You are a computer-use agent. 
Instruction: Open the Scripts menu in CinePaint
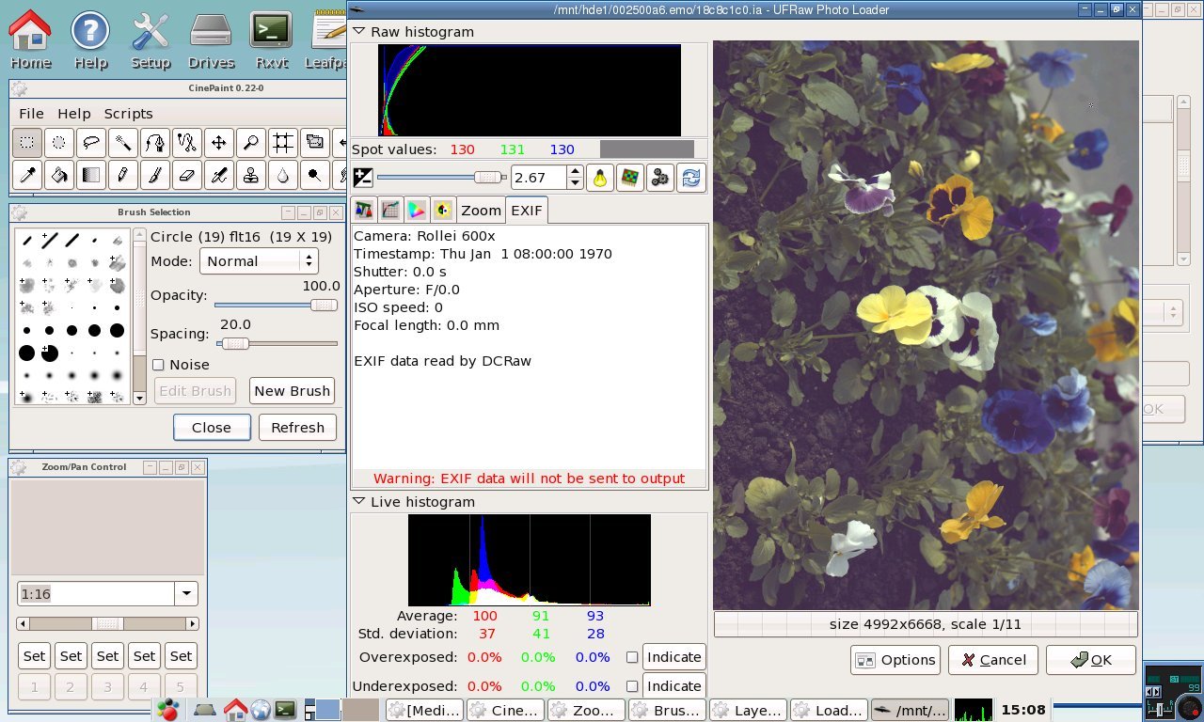click(x=128, y=113)
